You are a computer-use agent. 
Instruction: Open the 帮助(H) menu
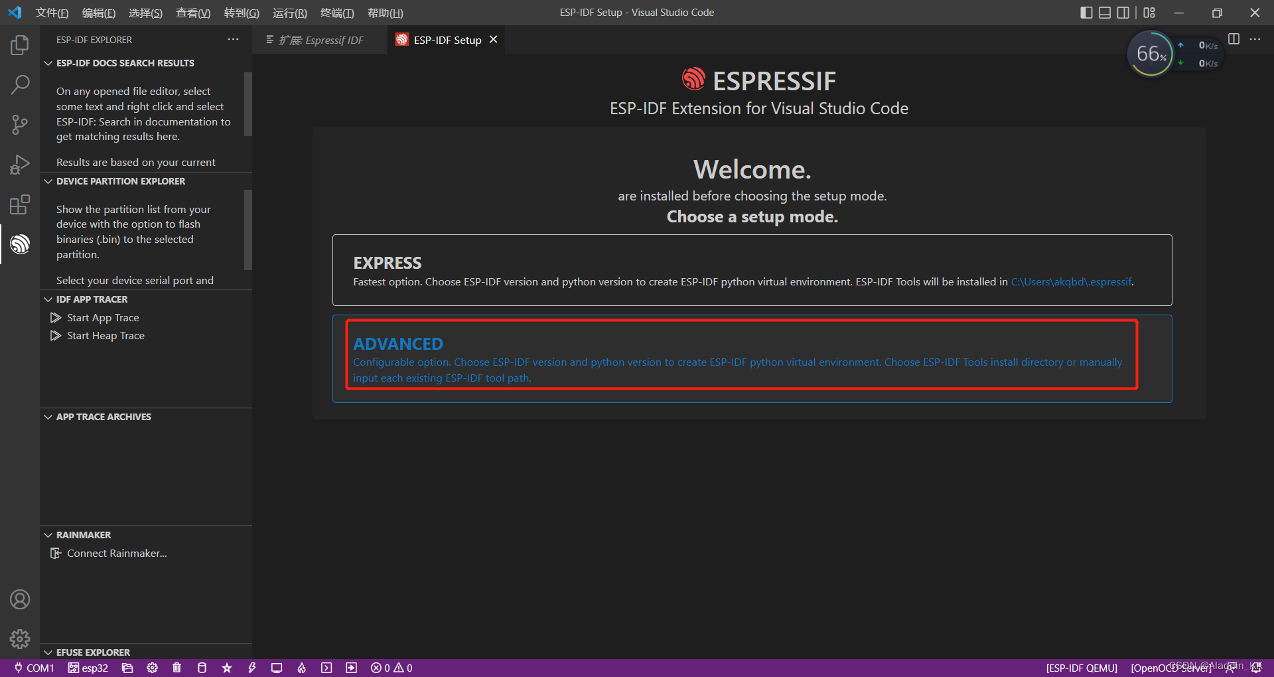click(385, 13)
